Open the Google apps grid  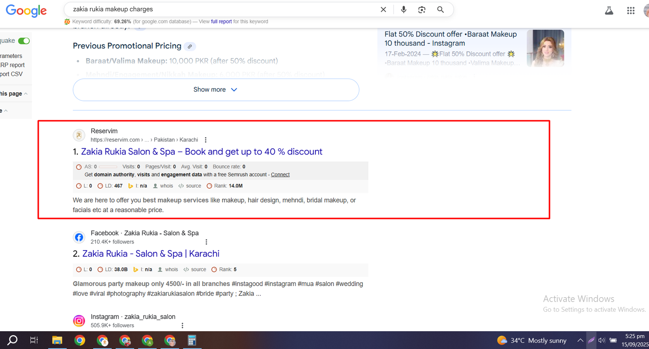click(630, 11)
